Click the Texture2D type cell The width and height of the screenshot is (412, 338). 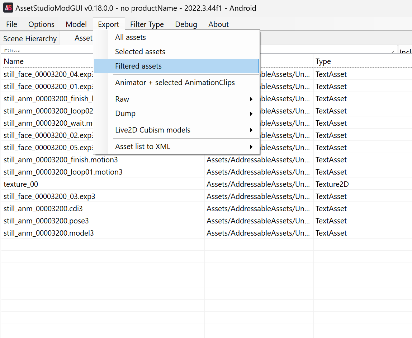[x=332, y=184]
